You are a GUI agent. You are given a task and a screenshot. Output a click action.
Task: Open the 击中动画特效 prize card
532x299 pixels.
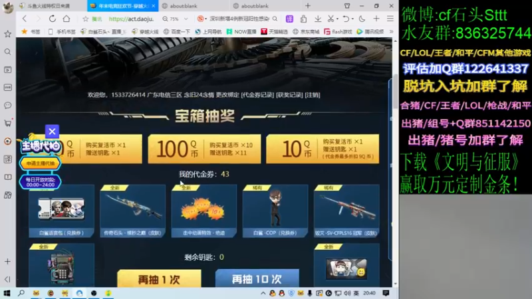[x=204, y=211]
